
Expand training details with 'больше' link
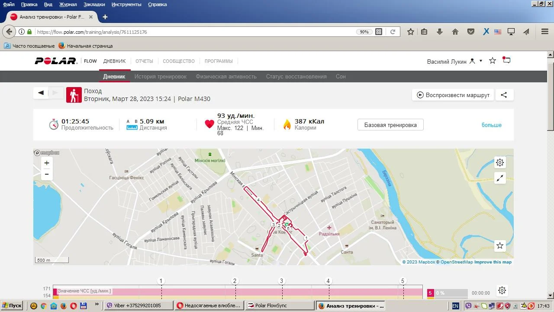click(491, 125)
